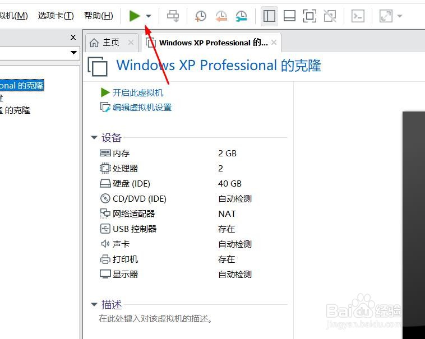
Task: Click the disc icon beside CD/DVD
Action: (105, 198)
